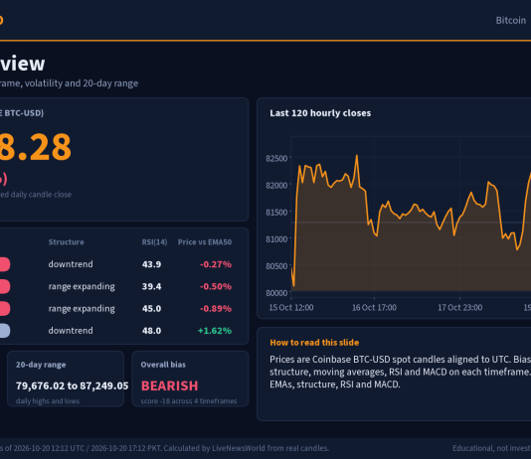Image resolution: width=531 pixels, height=459 pixels.
Task: Click the 'volatility and 20-day range' subtitle
Action: coord(82,83)
